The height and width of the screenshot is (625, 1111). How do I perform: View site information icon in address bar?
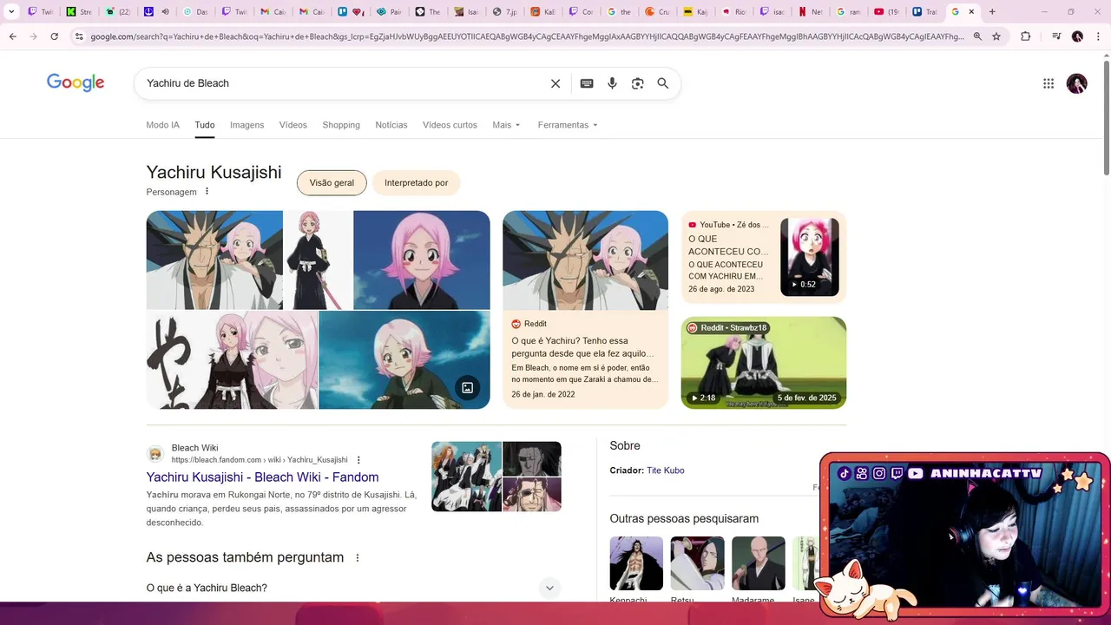[79, 36]
